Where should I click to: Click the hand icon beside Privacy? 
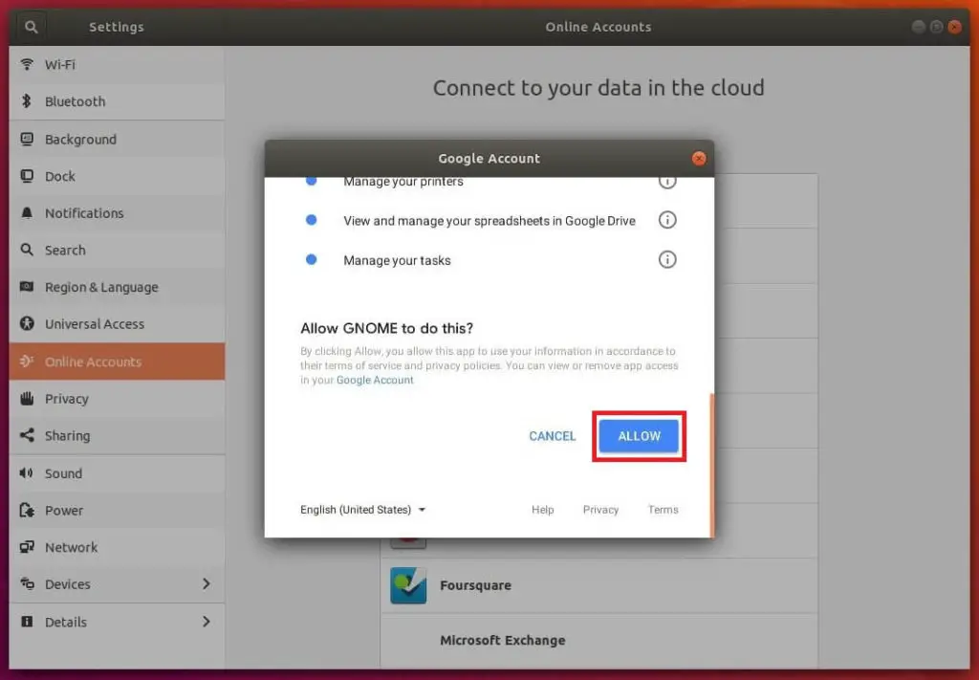pyautogui.click(x=27, y=398)
